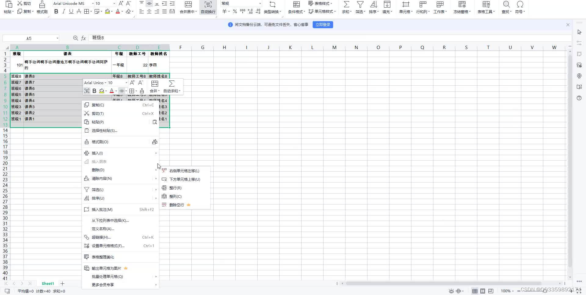Image resolution: width=586 pixels, height=295 pixels.
Task: Open the Cell Style (单元格样式) dropdown
Action: click(x=335, y=12)
